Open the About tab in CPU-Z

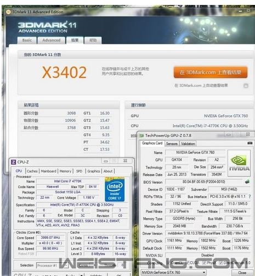coord(108,171)
